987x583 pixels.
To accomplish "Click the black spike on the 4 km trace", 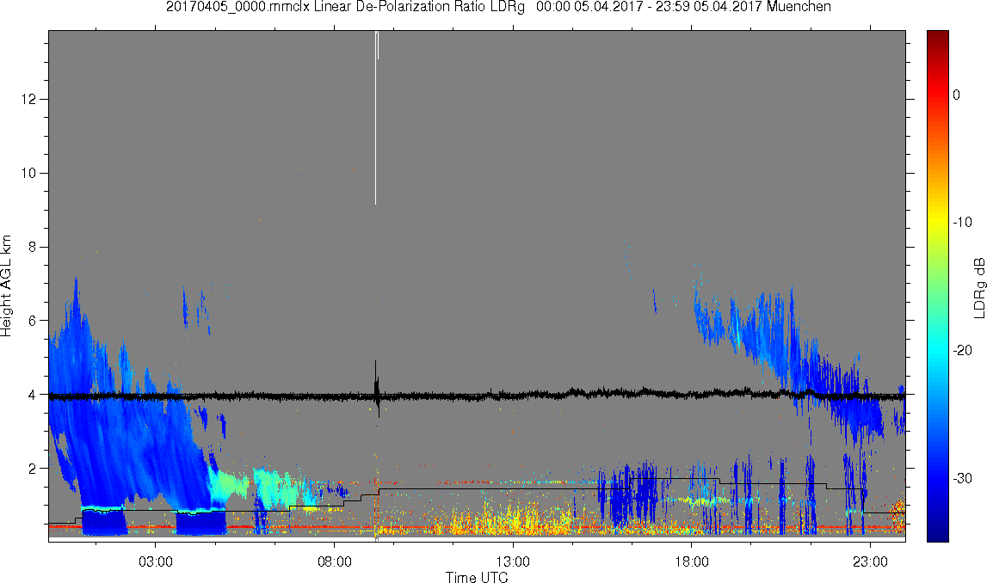I will point(376,390).
